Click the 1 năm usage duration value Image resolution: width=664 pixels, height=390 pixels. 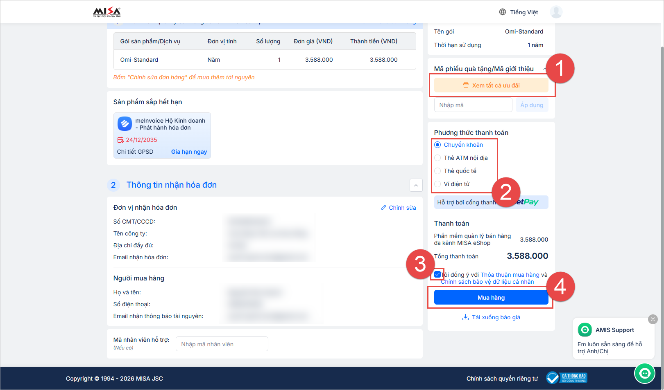click(x=535, y=45)
